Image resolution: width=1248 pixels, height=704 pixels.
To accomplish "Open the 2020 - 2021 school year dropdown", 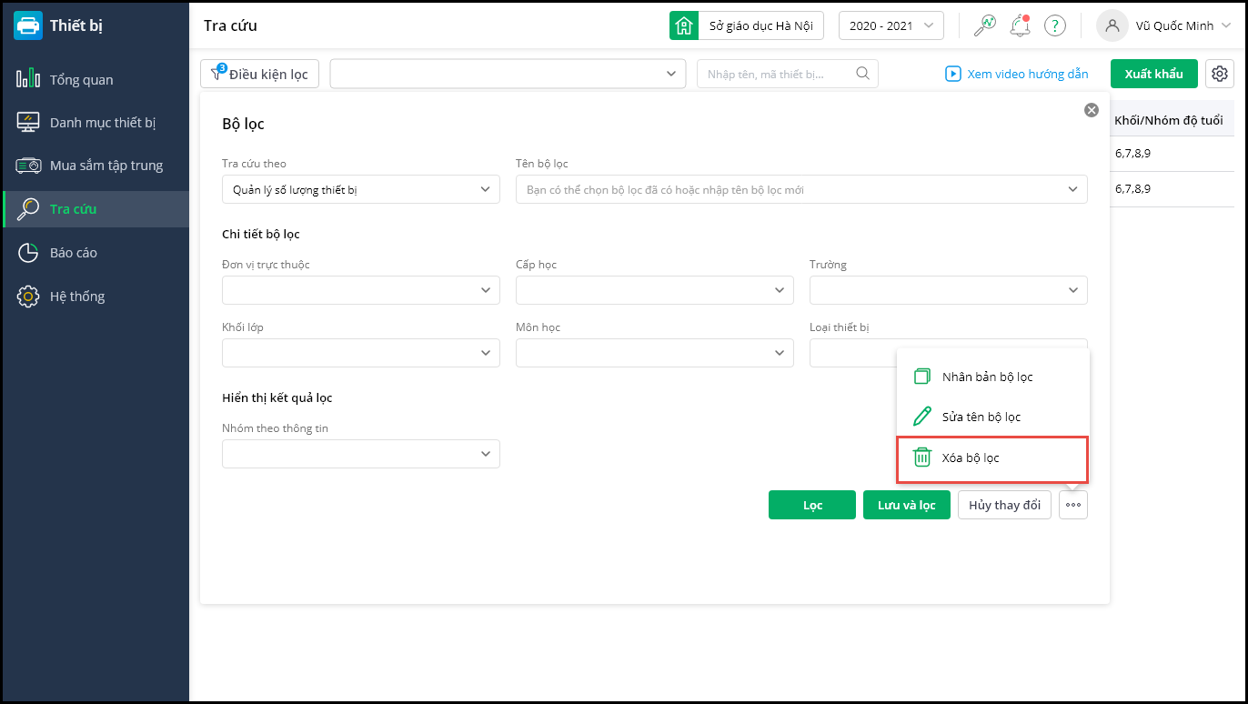I will [x=891, y=25].
